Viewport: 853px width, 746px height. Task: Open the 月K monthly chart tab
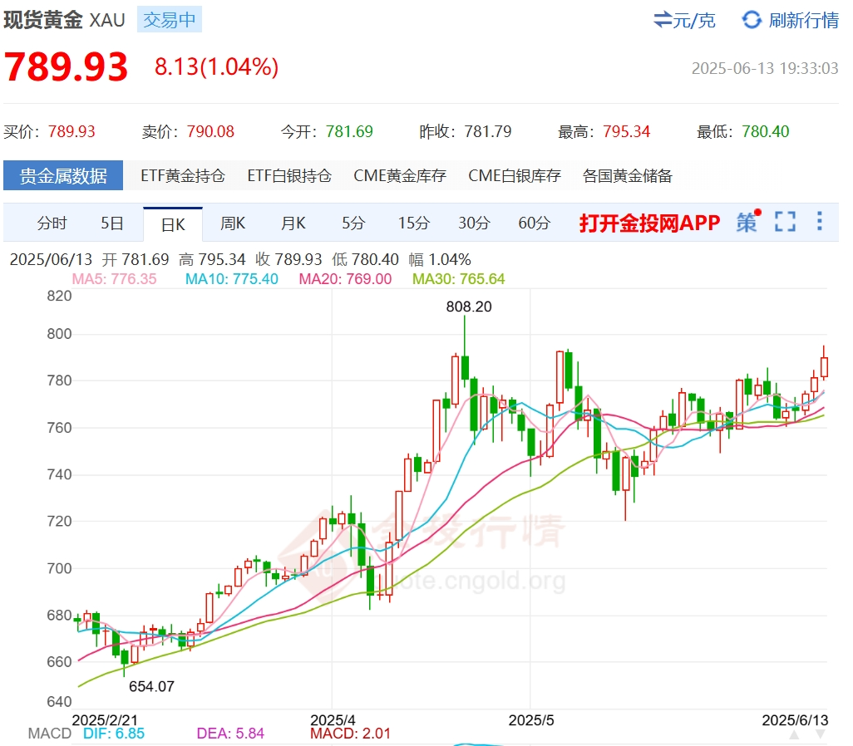pyautogui.click(x=293, y=223)
